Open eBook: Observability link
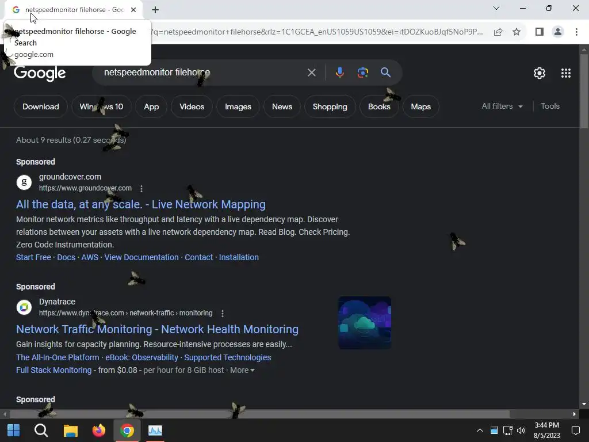Viewport: 589px width, 442px height. pos(141,357)
